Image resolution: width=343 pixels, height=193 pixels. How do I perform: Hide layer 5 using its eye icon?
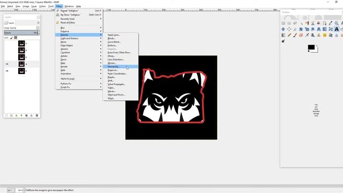click(7, 71)
